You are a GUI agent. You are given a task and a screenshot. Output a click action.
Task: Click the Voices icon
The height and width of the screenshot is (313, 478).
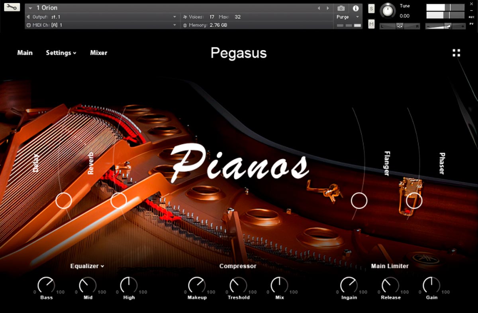(185, 17)
